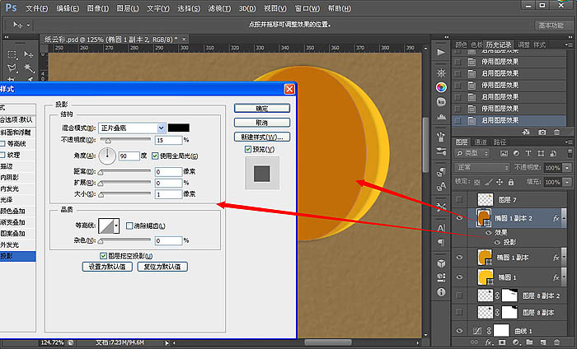The height and width of the screenshot is (349, 577).
Task: Switch to the 调整 tab
Action: click(x=523, y=44)
